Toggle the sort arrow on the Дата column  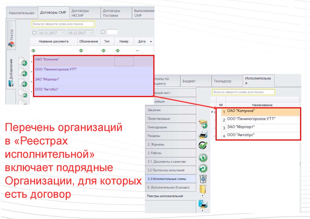(x=151, y=41)
